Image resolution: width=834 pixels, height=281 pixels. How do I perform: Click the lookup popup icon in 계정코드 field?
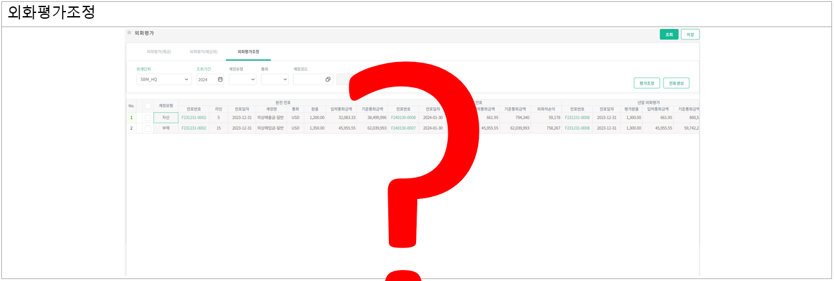tap(328, 79)
